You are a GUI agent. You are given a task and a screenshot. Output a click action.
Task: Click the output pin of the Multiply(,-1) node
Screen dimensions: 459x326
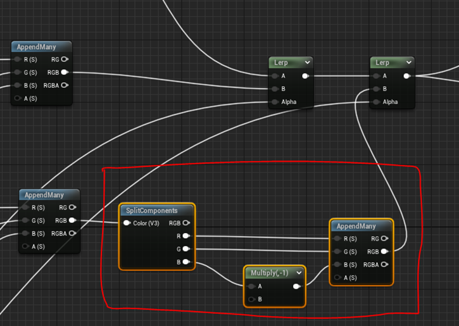(x=296, y=286)
